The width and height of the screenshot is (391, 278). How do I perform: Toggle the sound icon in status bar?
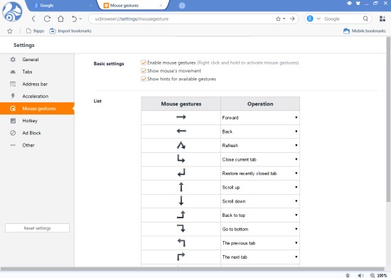point(360,275)
